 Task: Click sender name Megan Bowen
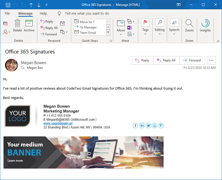(33, 63)
